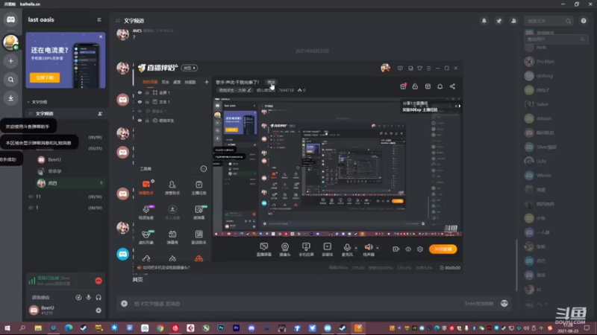Select the third scene tab

[177, 82]
